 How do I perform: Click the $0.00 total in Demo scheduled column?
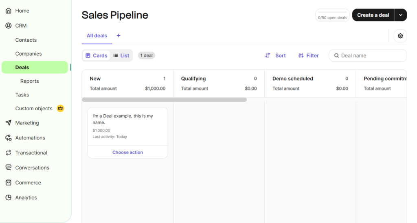(342, 88)
